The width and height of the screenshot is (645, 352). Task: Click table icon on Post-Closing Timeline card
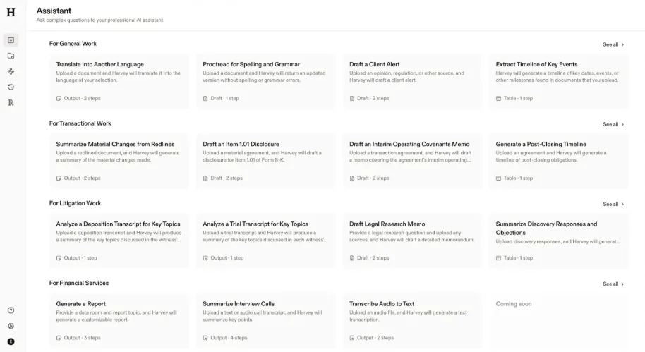[498, 178]
